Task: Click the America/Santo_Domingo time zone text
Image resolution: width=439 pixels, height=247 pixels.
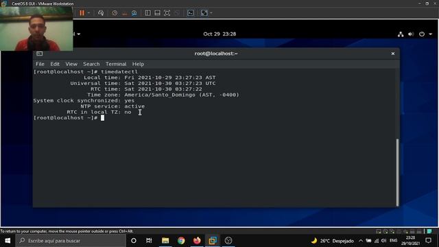Action: (x=160, y=95)
